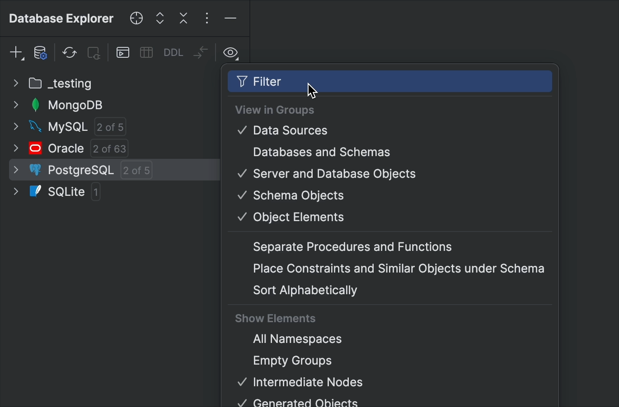619x407 pixels.
Task: Open the eye view options icon
Action: [x=230, y=52]
